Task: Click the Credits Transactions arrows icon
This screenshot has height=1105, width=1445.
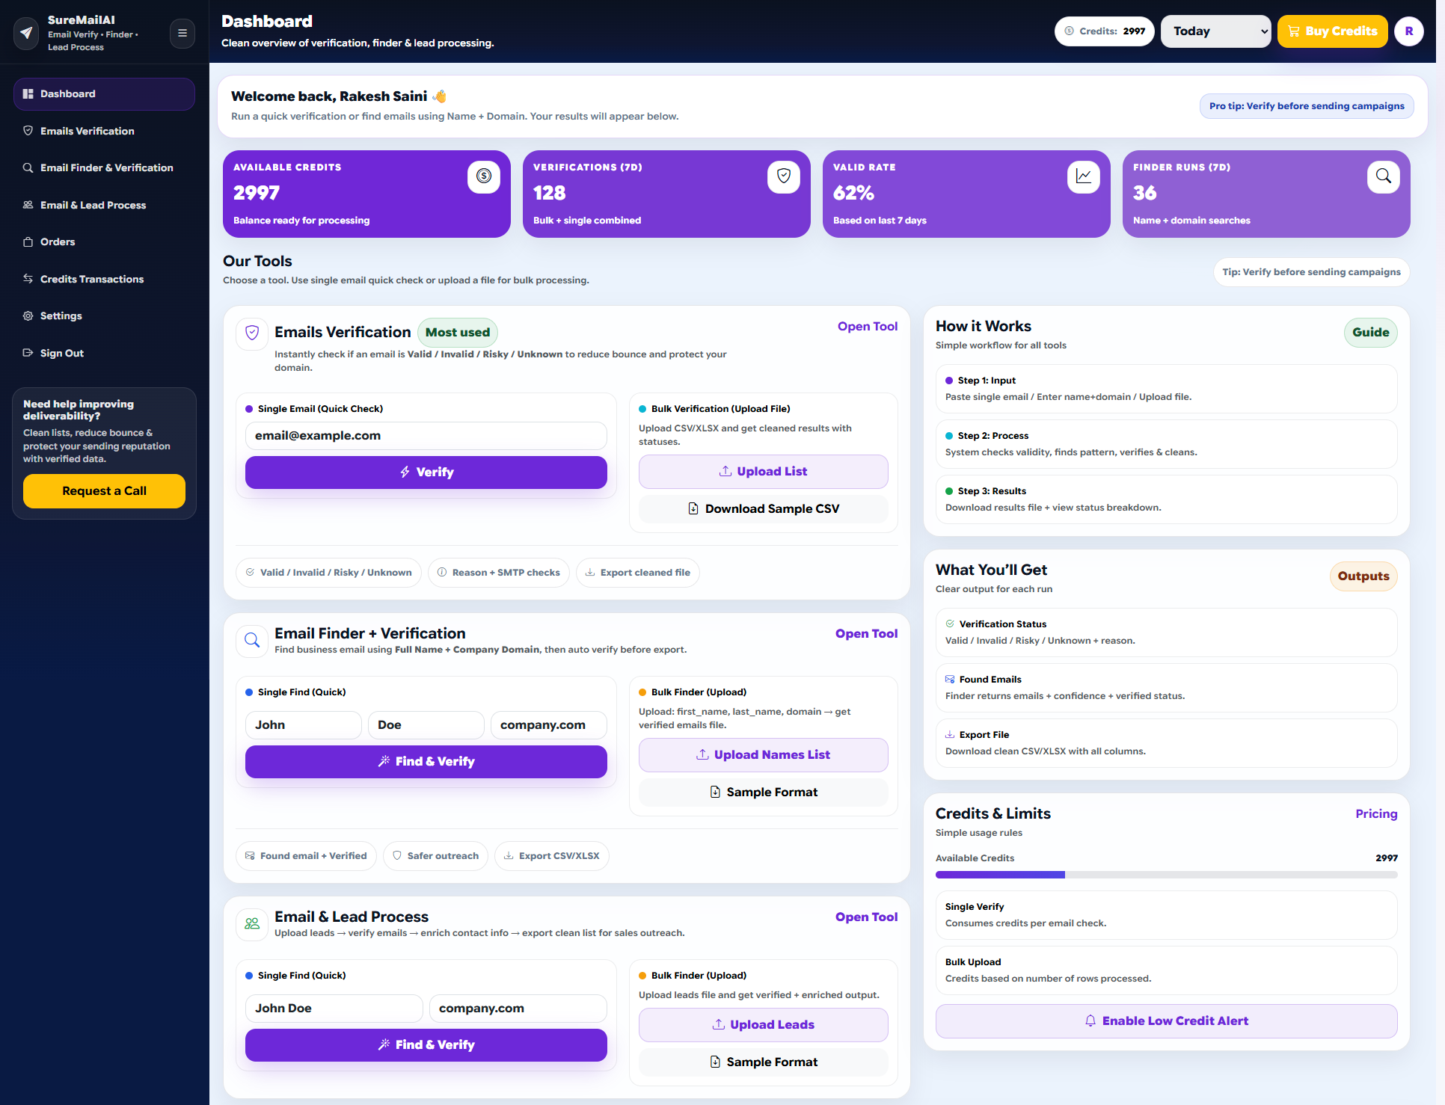Action: pyautogui.click(x=28, y=279)
